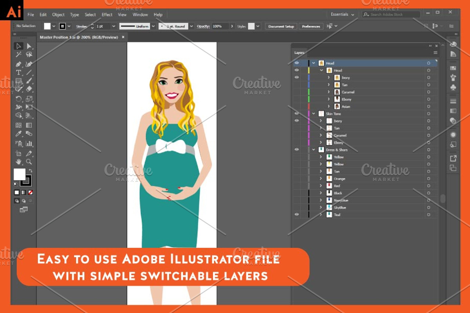Image resolution: width=470 pixels, height=313 pixels.
Task: Select the Hand tool
Action: pos(18,162)
